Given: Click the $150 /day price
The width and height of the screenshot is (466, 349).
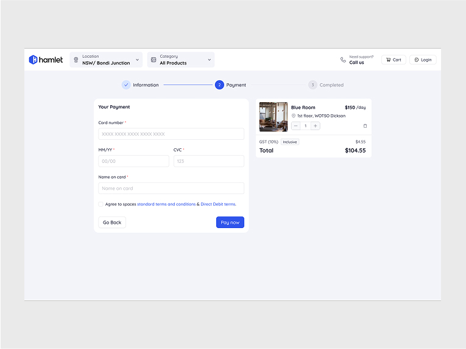Looking at the screenshot, I should pyautogui.click(x=355, y=108).
